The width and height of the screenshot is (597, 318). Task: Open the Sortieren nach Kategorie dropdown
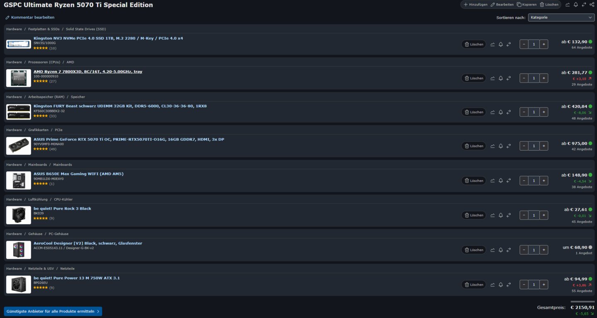561,17
